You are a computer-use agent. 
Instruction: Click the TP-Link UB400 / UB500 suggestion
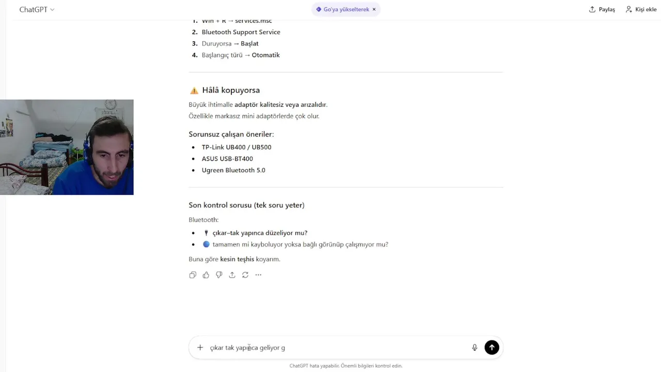coord(237,147)
